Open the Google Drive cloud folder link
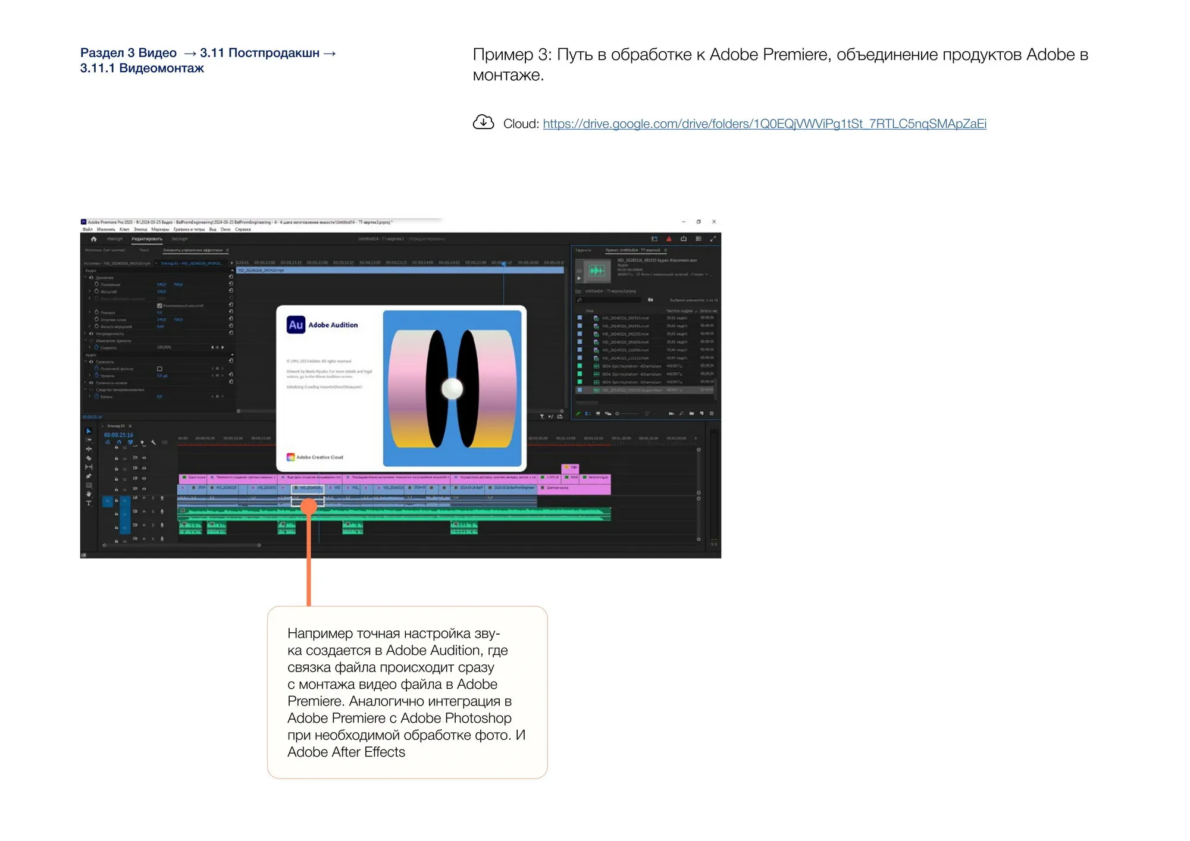Viewport: 1190px width, 841px height. pos(765,124)
